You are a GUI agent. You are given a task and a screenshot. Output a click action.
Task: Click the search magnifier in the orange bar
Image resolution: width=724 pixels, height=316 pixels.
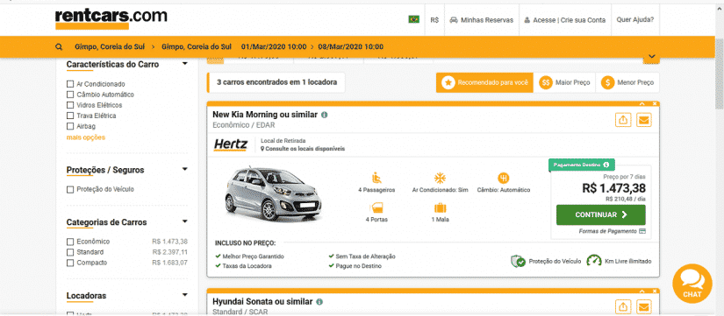(59, 47)
